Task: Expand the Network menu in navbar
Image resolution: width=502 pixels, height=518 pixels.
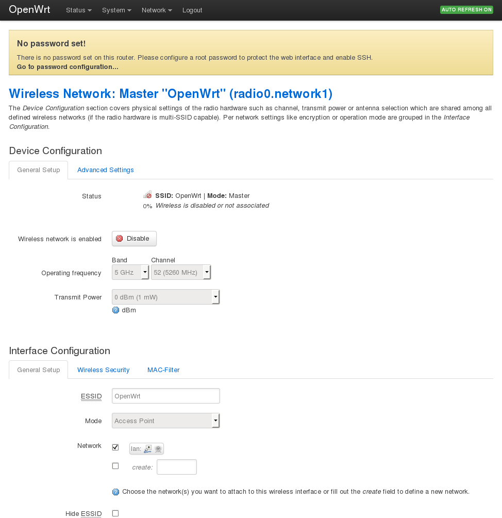Action: coord(157,10)
